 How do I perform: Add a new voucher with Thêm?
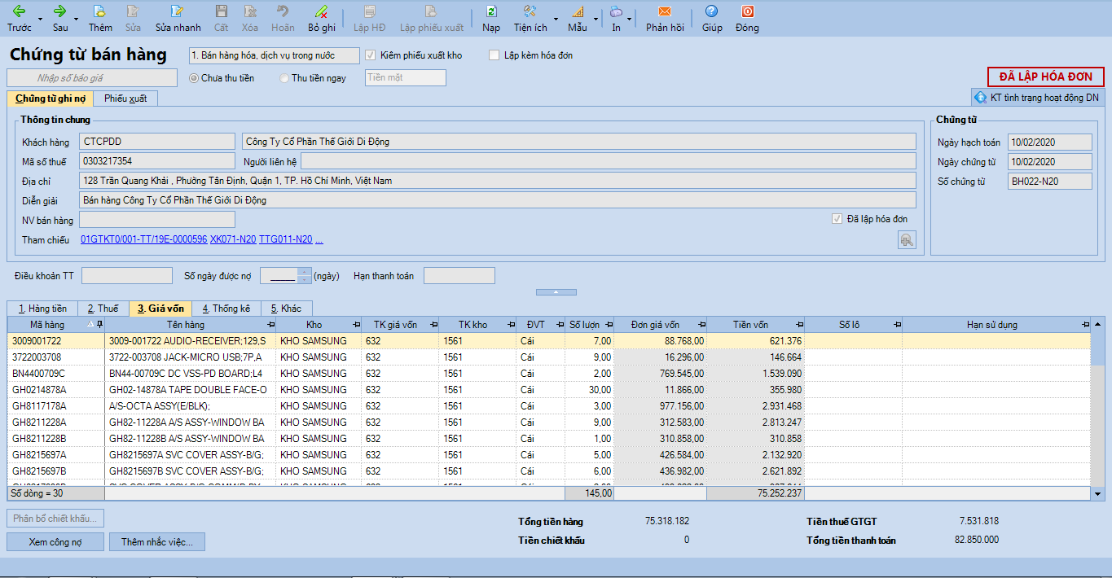[x=100, y=19]
